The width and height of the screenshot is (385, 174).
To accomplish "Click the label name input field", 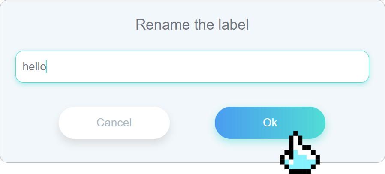I will 192,67.
